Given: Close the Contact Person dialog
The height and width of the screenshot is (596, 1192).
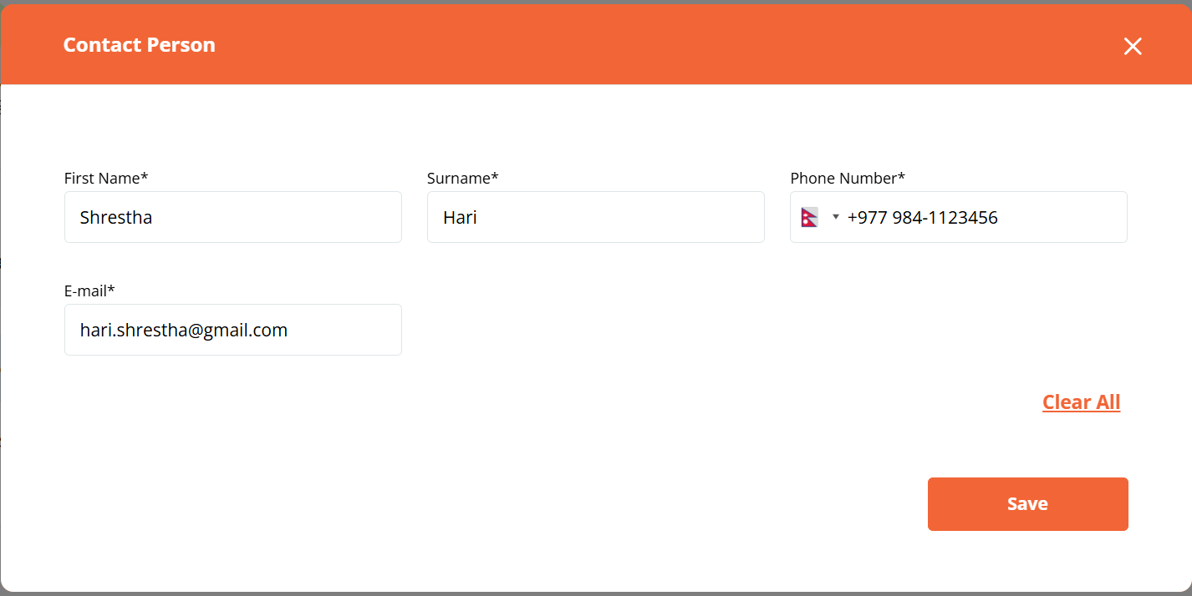Looking at the screenshot, I should click(x=1132, y=46).
